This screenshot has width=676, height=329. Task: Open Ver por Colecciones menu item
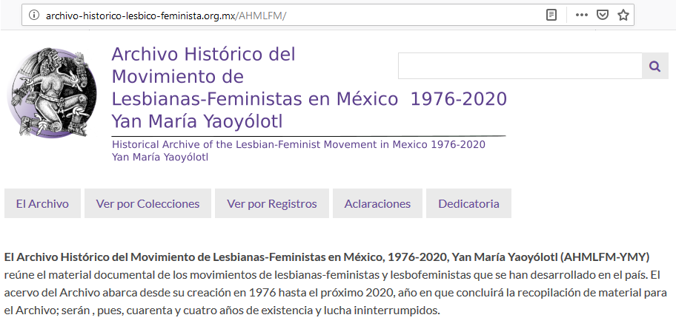[x=148, y=203]
